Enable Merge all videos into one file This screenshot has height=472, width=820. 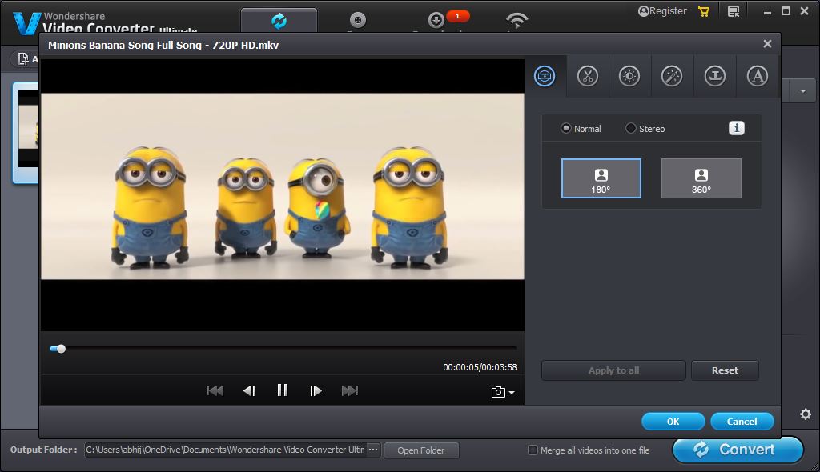click(533, 450)
